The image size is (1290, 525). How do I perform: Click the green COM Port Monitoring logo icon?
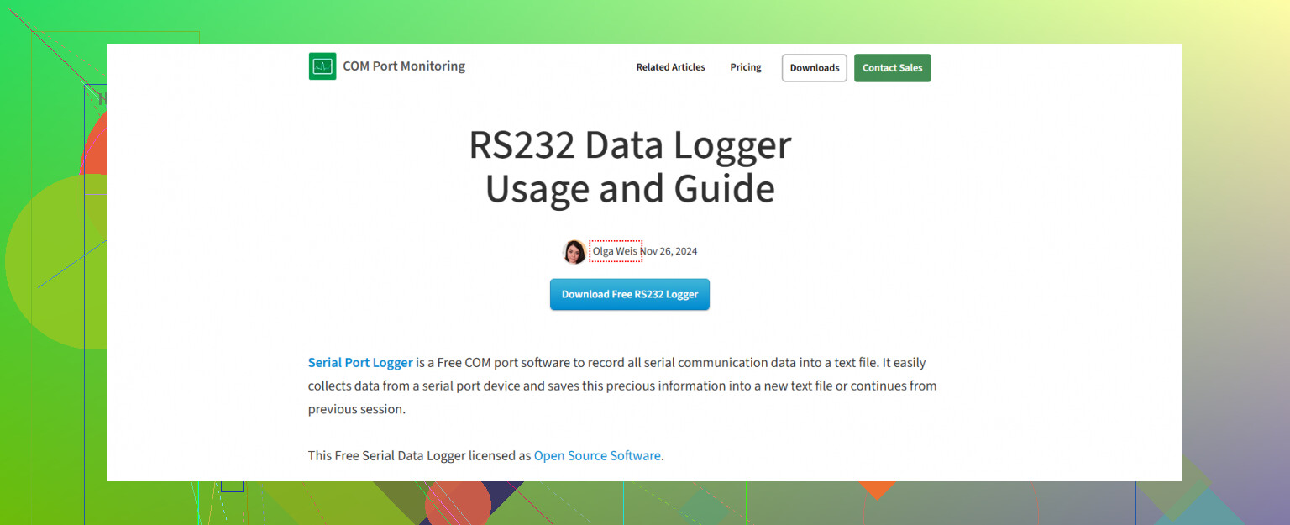click(x=322, y=66)
